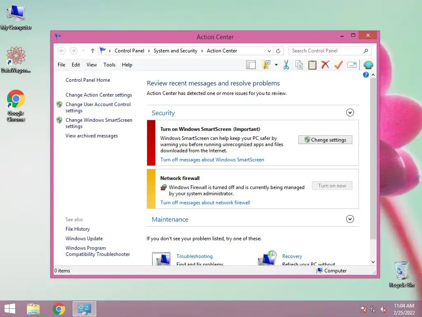The image size is (422, 317).
Task: Click the Action Center flag title icon
Action: point(58,36)
